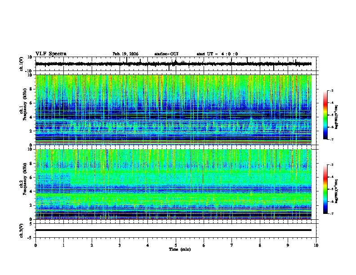Screen dimensions: 356x275
Task: Click inside the ch.1 spectrogram panel
Action: [173, 110]
